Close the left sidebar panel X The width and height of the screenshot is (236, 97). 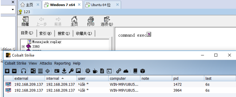coord(13,2)
